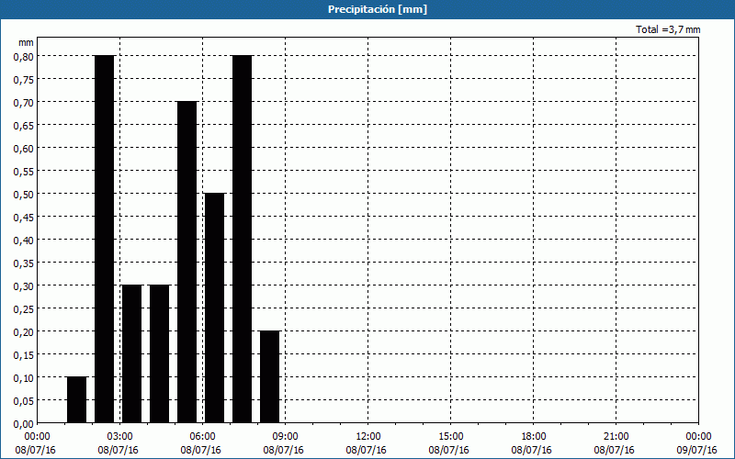Click the 03:00 x-axis label
The width and height of the screenshot is (735, 459).
click(x=120, y=437)
